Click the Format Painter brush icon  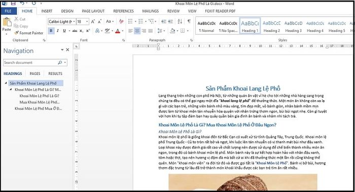[16, 33]
